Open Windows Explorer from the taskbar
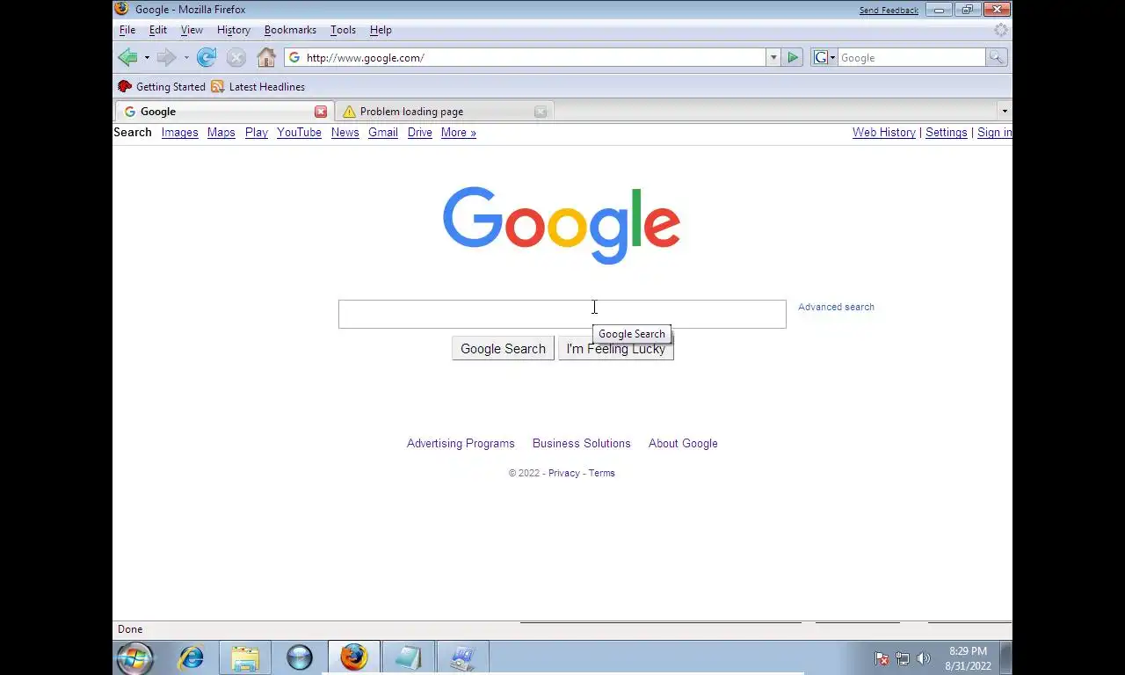The image size is (1125, 675). [245, 657]
